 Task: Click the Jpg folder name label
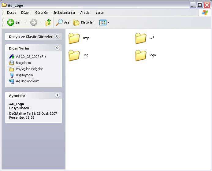[86, 55]
